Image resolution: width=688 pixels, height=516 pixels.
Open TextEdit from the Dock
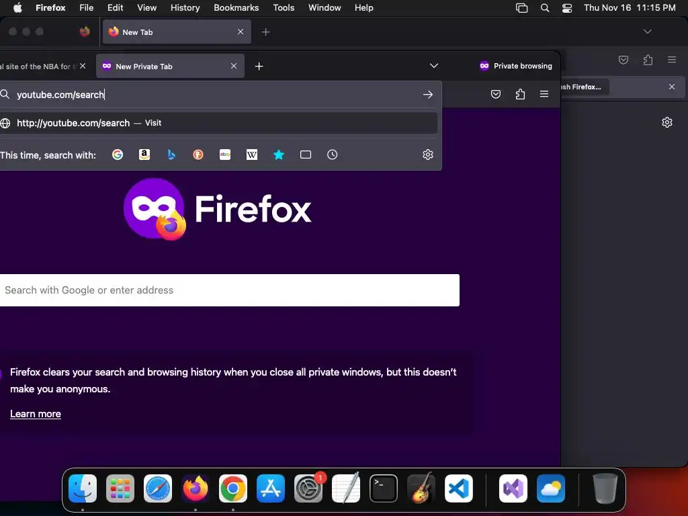pyautogui.click(x=346, y=488)
